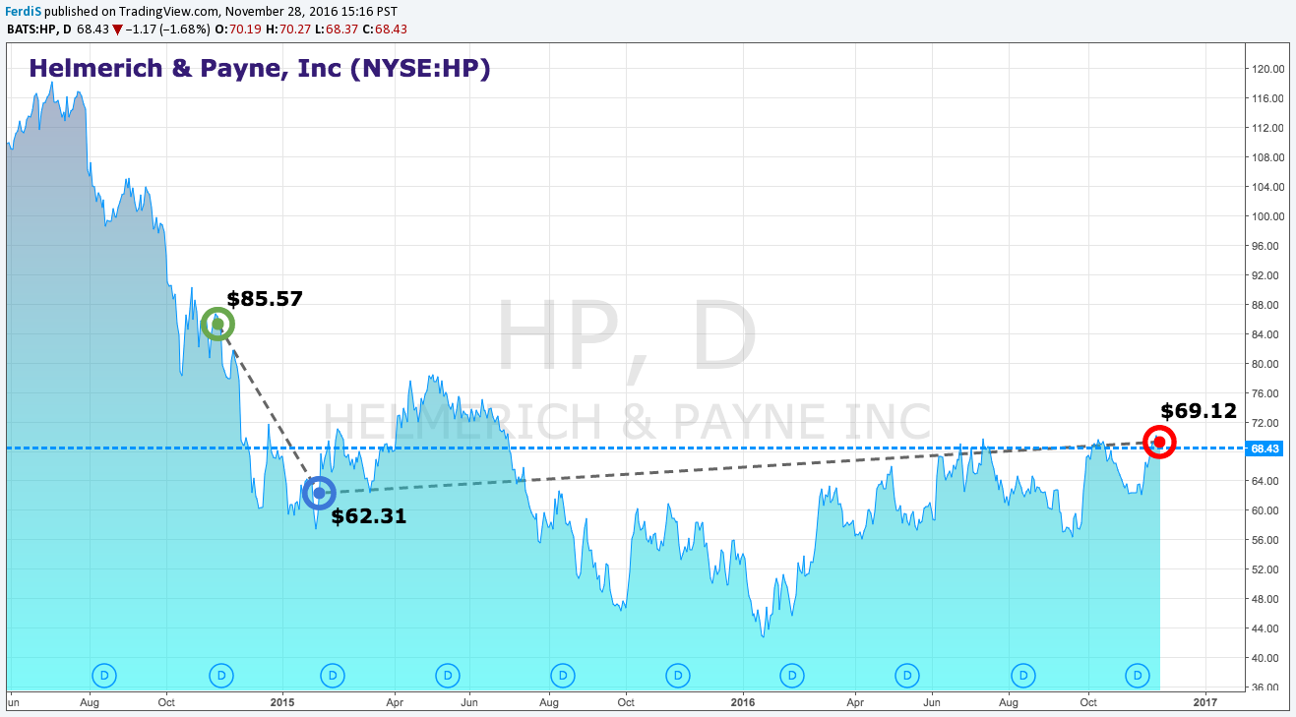Click the H:70.27 high value
This screenshot has height=717, width=1296.
(289, 28)
